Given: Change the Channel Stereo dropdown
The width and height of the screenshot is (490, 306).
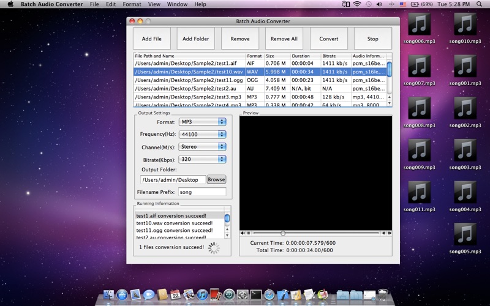Looking at the screenshot, I should click(202, 147).
